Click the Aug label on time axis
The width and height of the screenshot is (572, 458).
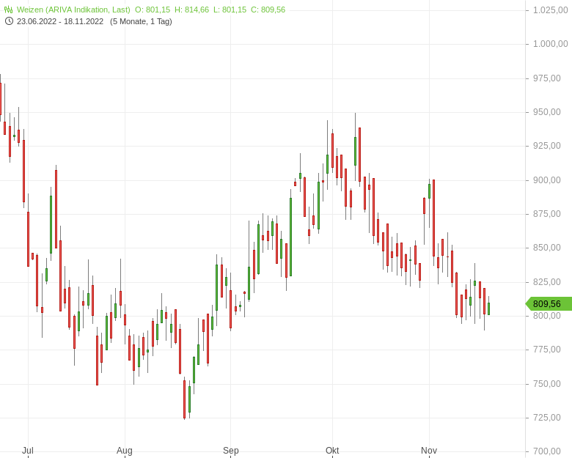click(x=125, y=451)
